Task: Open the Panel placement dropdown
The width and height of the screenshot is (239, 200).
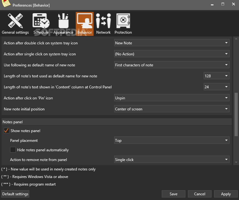Action: 172,141
